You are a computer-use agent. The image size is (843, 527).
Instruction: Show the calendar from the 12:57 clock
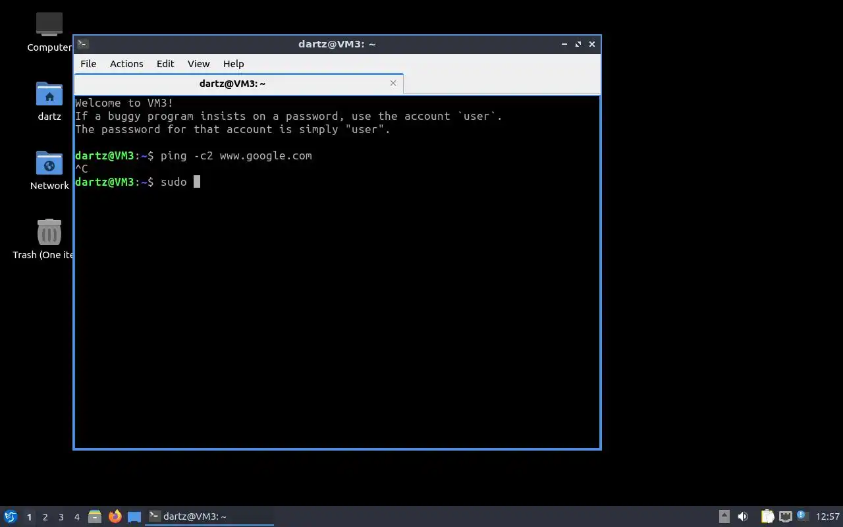coord(828,516)
